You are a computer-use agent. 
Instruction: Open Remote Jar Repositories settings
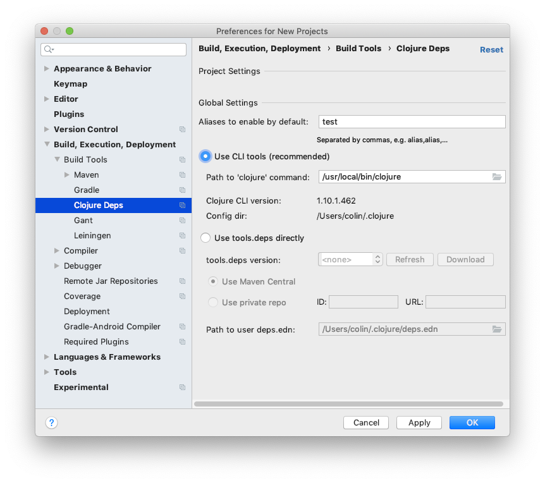(x=111, y=281)
